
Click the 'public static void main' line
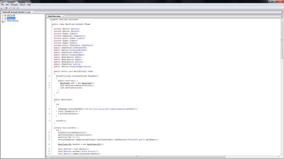click(x=74, y=72)
